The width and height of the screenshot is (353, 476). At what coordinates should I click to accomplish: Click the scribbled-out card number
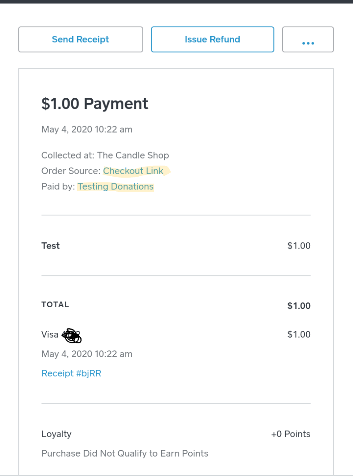(72, 336)
